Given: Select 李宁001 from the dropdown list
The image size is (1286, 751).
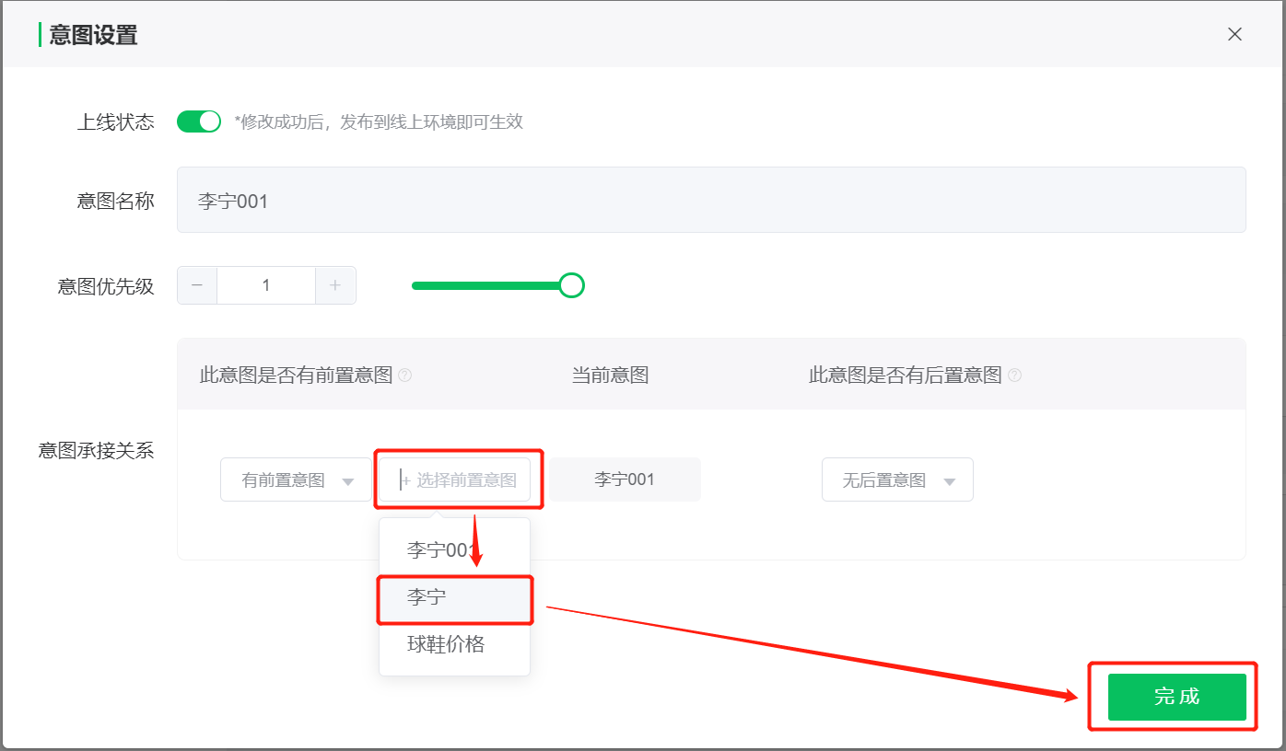Looking at the screenshot, I should 438,550.
